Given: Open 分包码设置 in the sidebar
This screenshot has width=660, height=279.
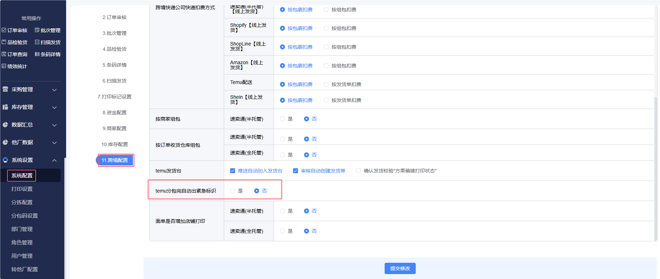Looking at the screenshot, I should coord(24,216).
